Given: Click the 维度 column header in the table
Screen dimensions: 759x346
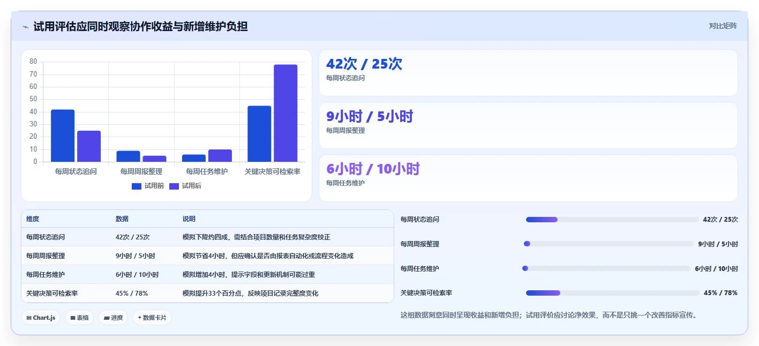Looking at the screenshot, I should 33,219.
